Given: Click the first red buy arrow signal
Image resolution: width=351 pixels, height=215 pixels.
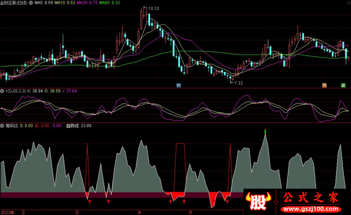Looking at the screenshot, I should [90, 201].
